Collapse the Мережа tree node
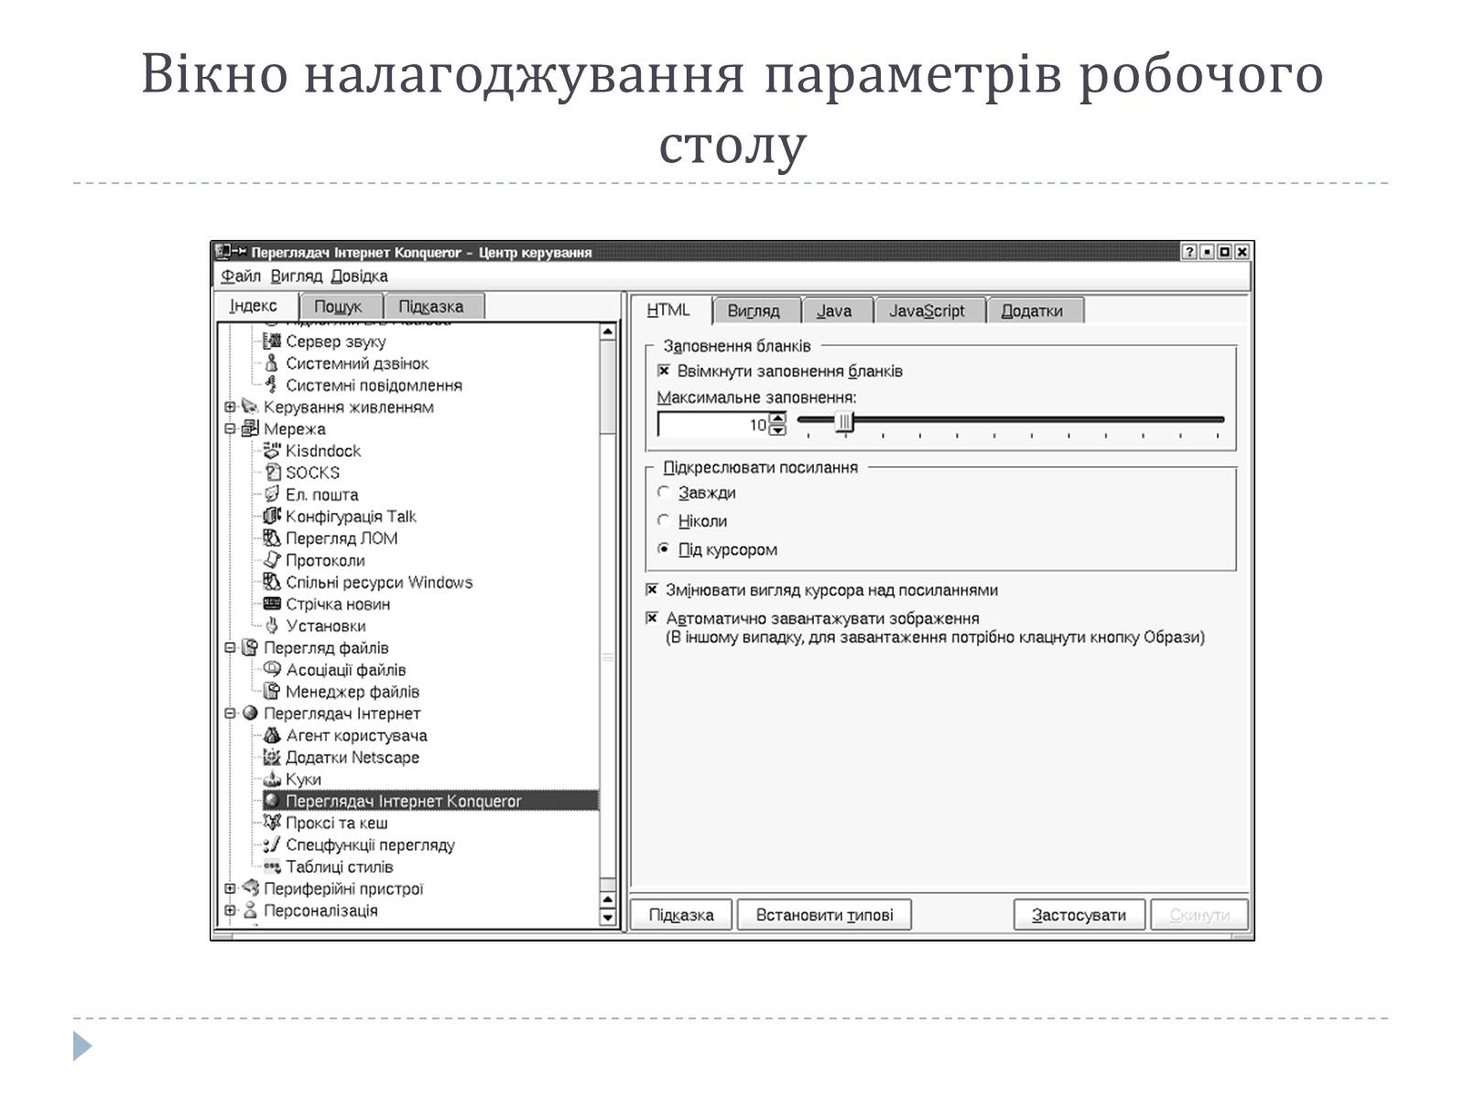The image size is (1465, 1099). 230,429
